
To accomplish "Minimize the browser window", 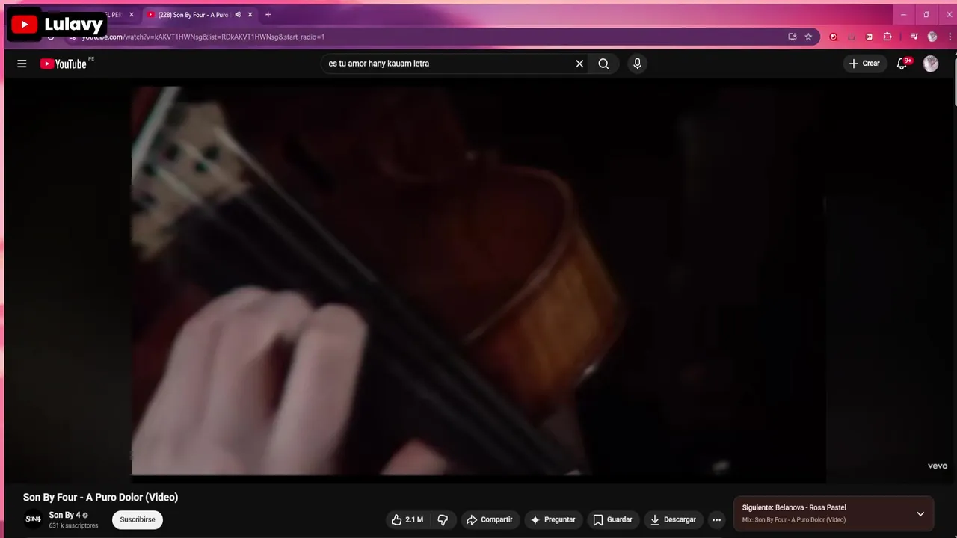I will coord(903,14).
